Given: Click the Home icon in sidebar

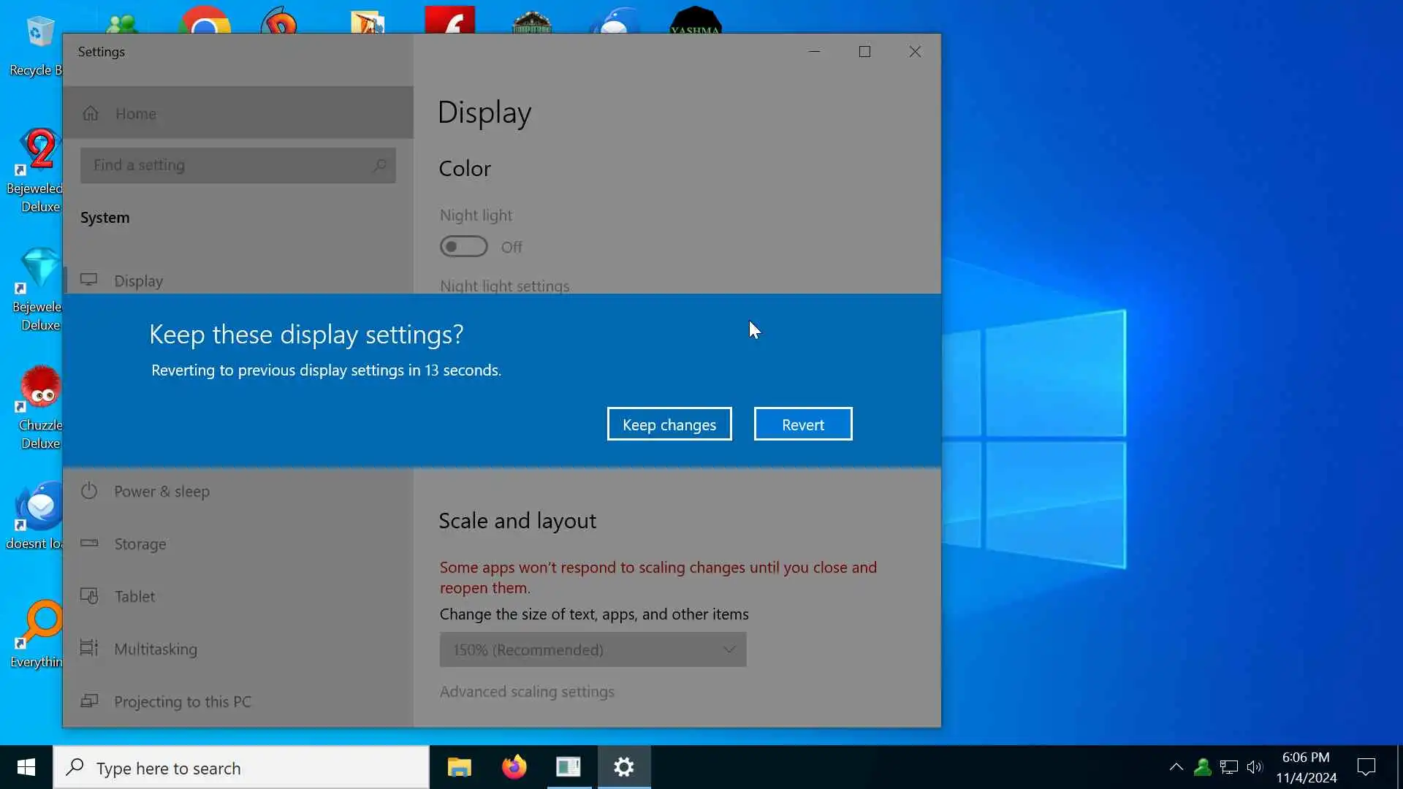Looking at the screenshot, I should coord(91,113).
